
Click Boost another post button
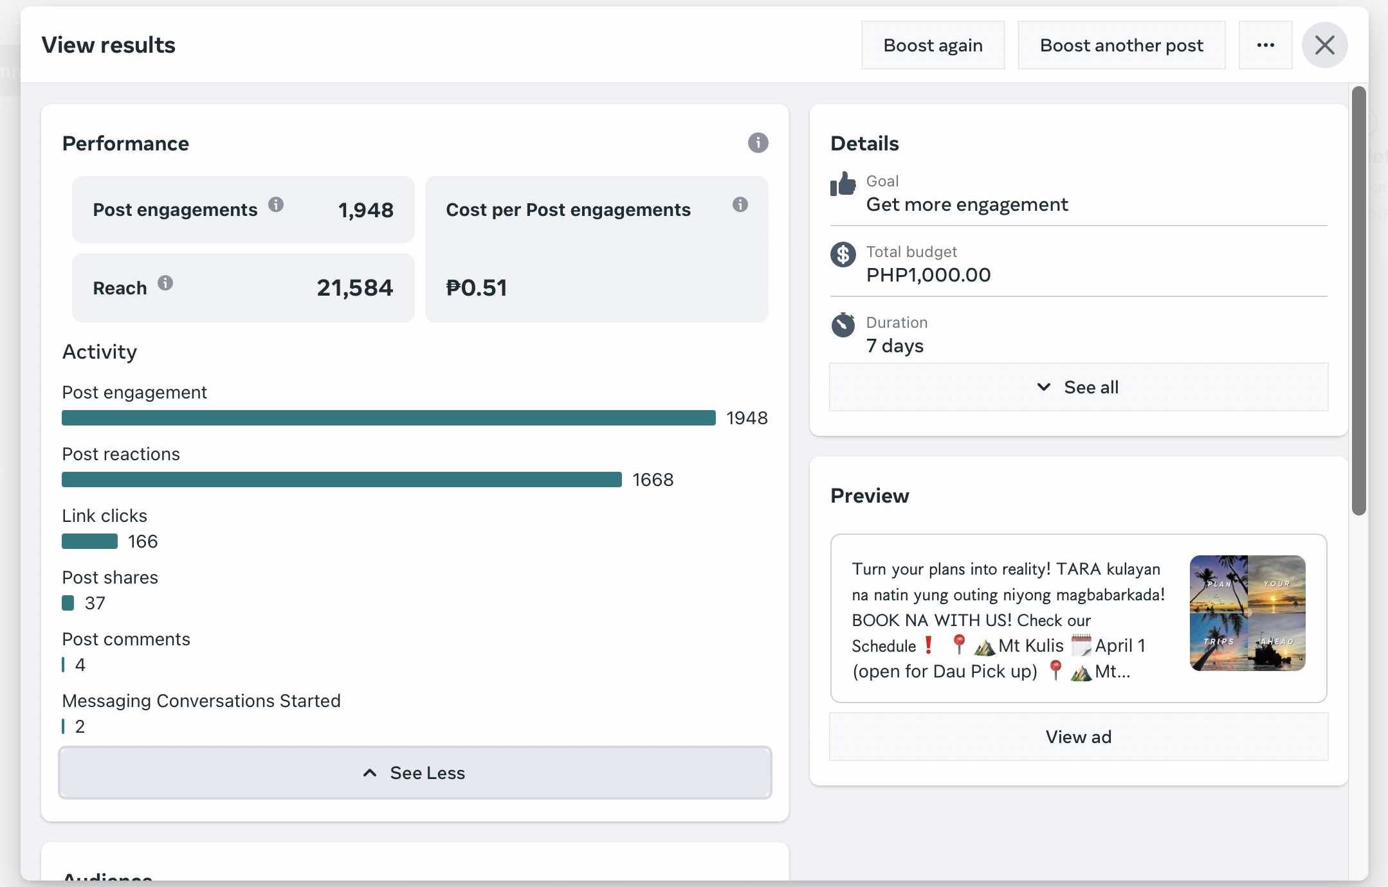(1121, 45)
